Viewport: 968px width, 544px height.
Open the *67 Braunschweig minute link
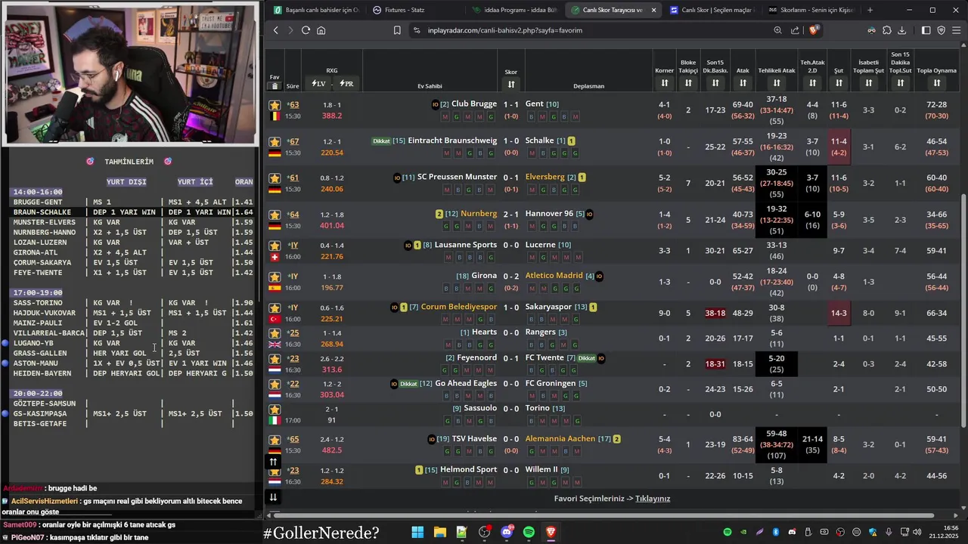click(293, 141)
